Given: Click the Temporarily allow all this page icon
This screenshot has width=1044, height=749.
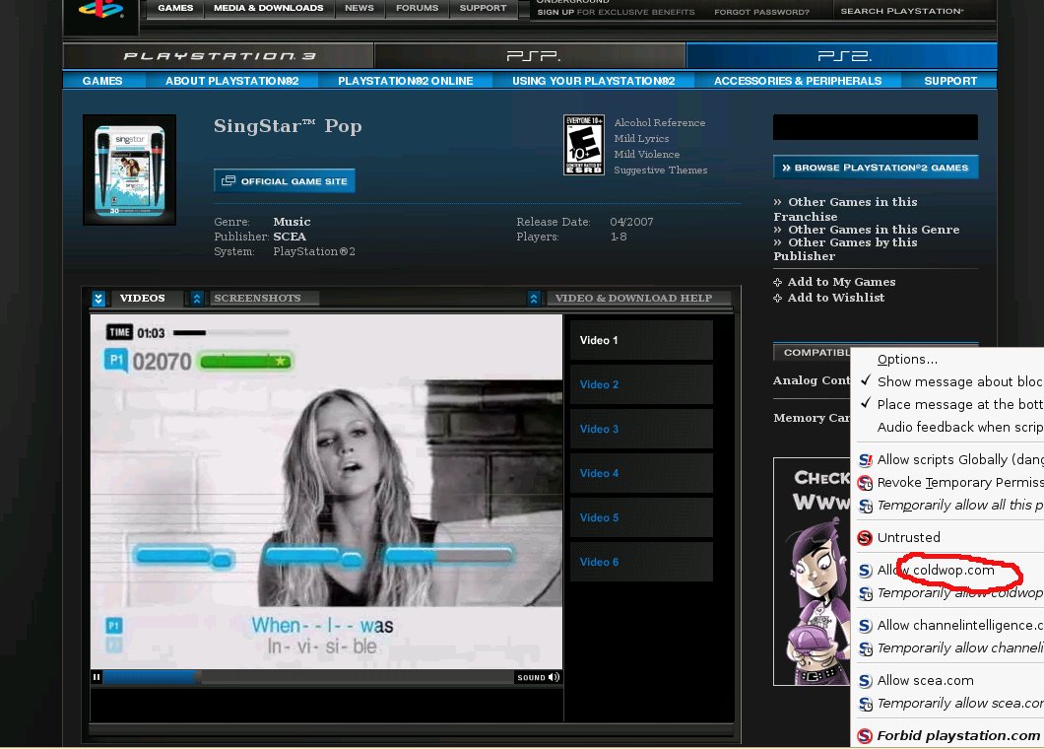Looking at the screenshot, I should point(865,506).
